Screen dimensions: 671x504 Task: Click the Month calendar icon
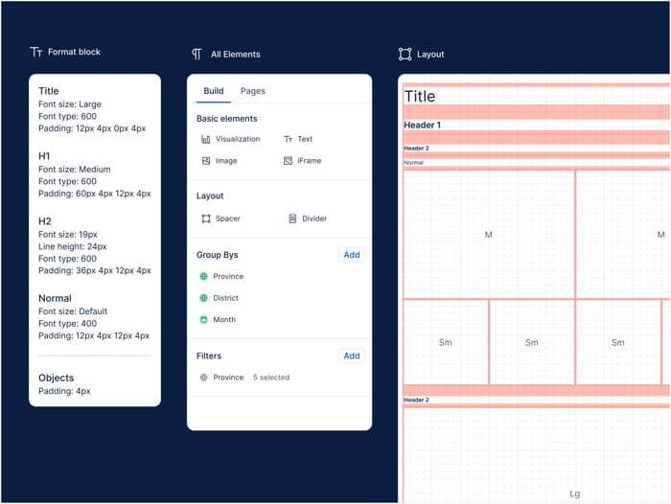tap(203, 320)
